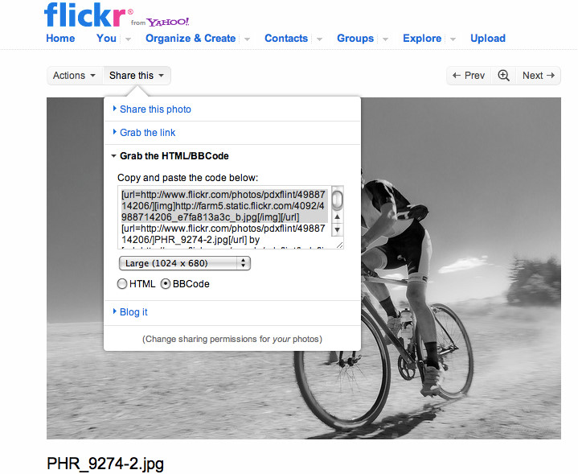Open the arrow menu next to Explore
This screenshot has height=474, width=578.
point(453,39)
